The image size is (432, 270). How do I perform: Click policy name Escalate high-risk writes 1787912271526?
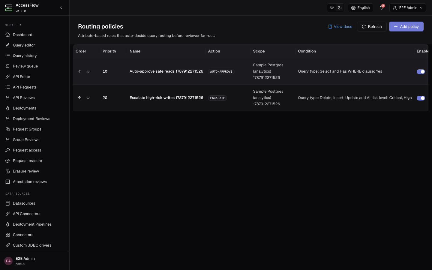coord(166,98)
